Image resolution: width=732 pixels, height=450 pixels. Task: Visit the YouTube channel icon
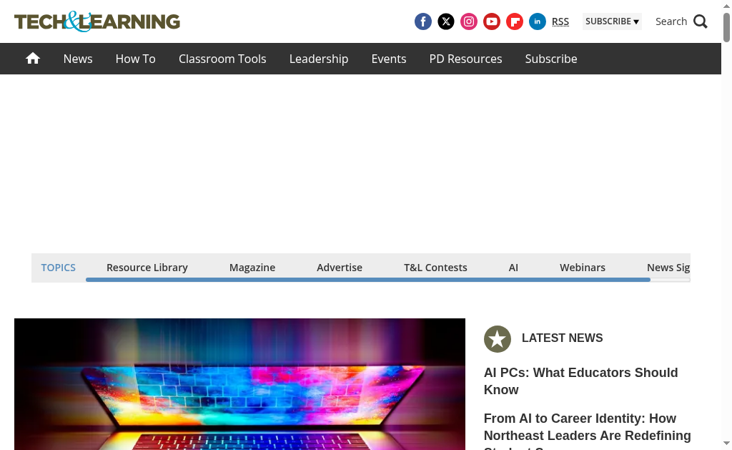[492, 21]
